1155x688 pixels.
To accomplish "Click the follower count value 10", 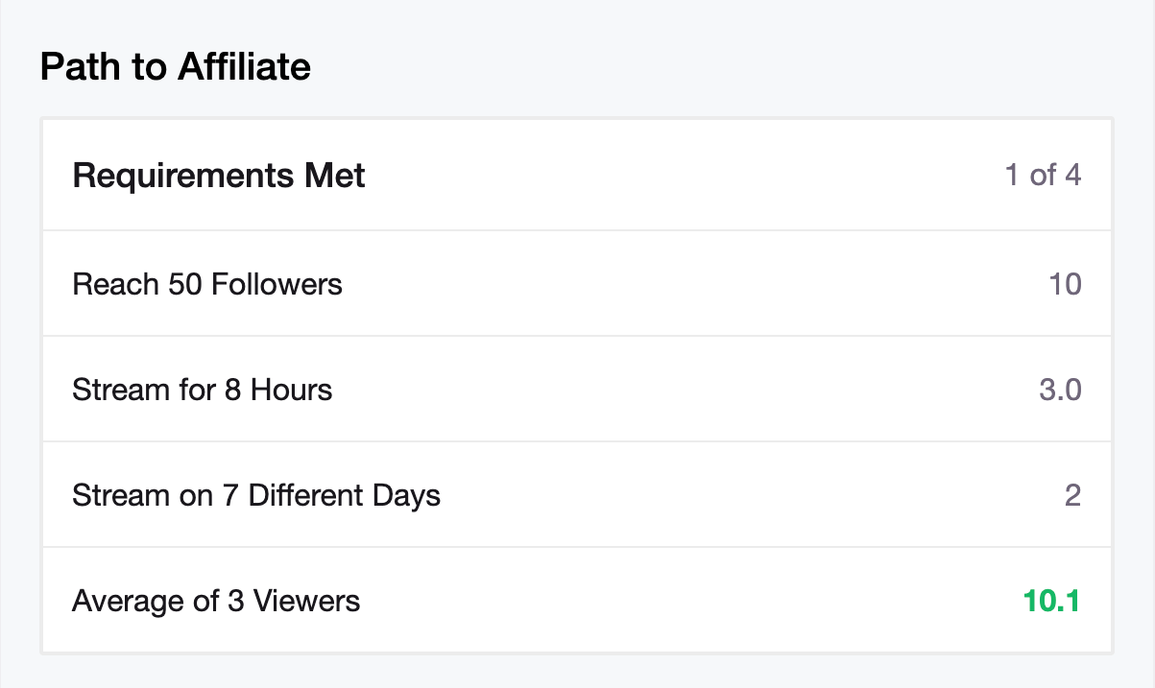I will 1065,284.
